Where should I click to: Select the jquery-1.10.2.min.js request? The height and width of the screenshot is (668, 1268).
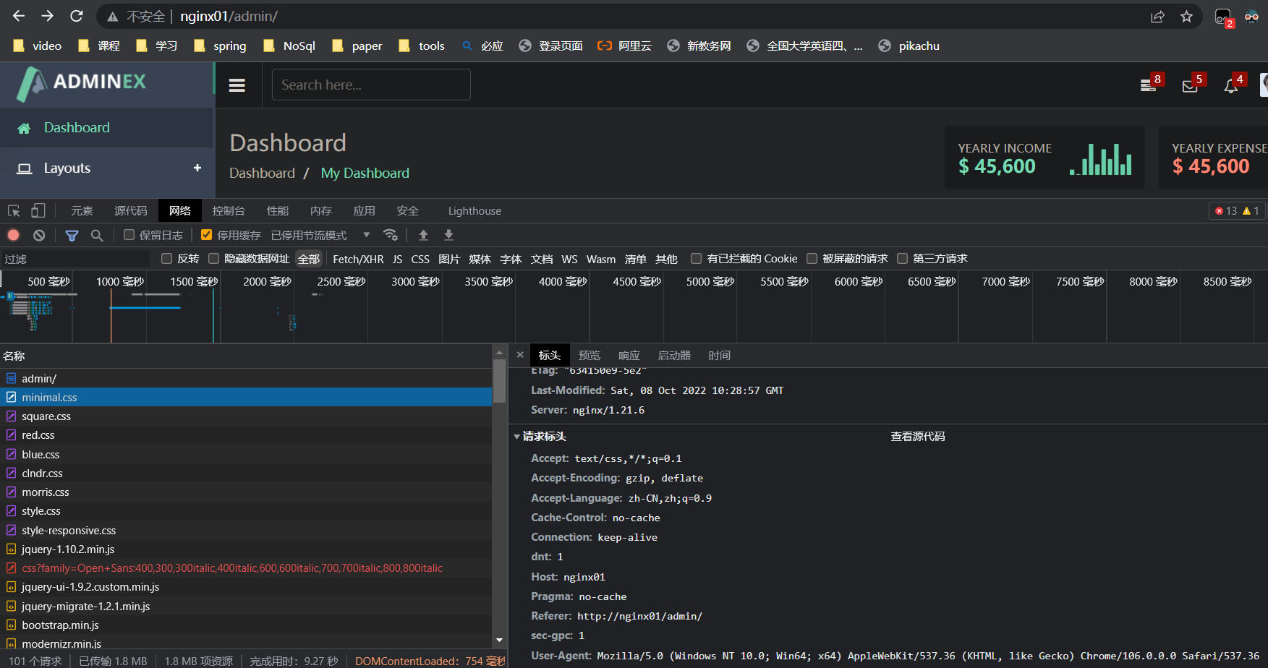click(246, 549)
